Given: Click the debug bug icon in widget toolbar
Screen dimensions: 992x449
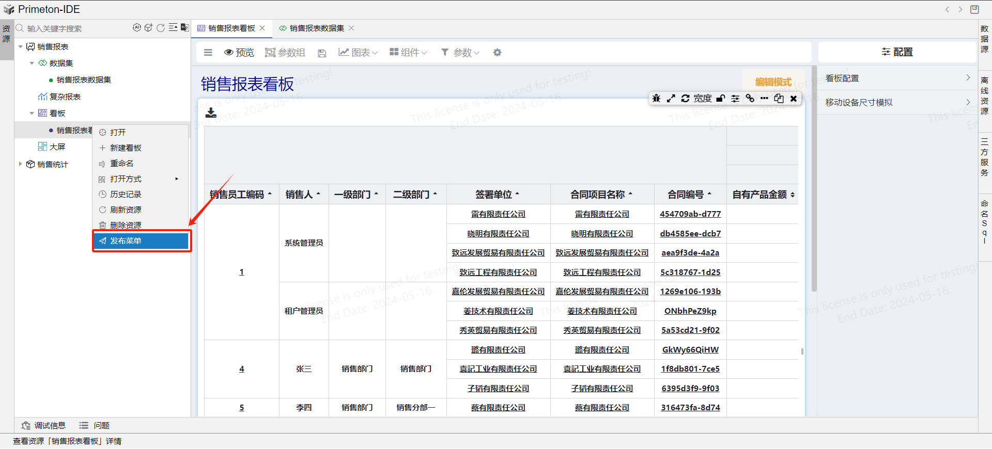Looking at the screenshot, I should click(656, 99).
